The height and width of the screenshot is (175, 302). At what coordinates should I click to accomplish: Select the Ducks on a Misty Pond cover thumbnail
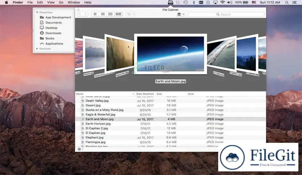pos(94,54)
